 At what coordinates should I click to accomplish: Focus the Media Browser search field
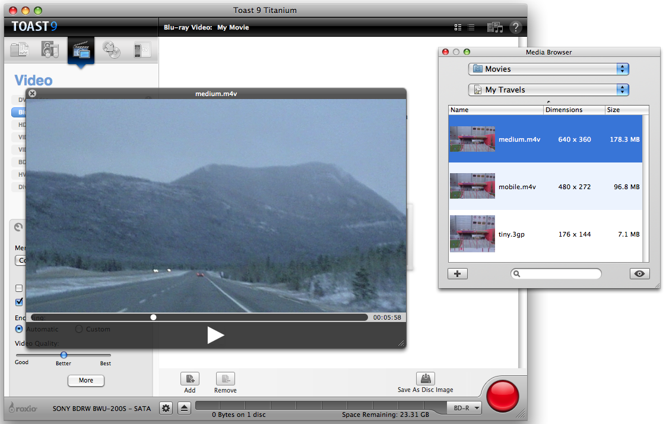point(556,274)
